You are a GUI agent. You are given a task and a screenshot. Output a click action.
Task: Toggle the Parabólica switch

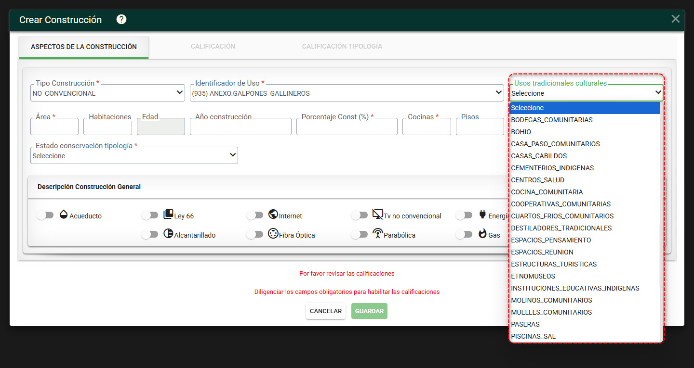coord(360,235)
